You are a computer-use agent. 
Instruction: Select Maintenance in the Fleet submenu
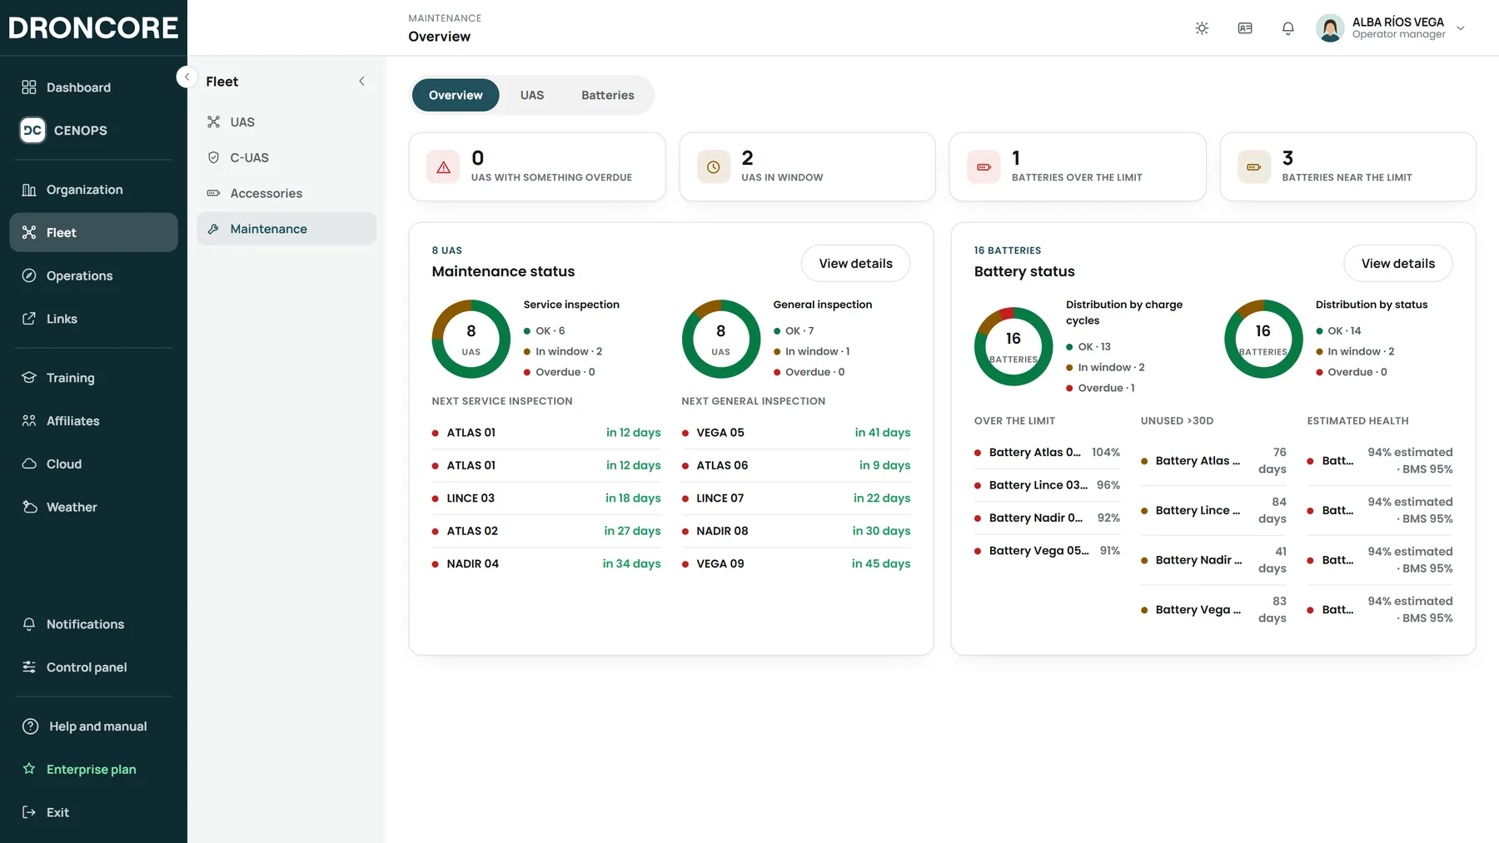(286, 229)
